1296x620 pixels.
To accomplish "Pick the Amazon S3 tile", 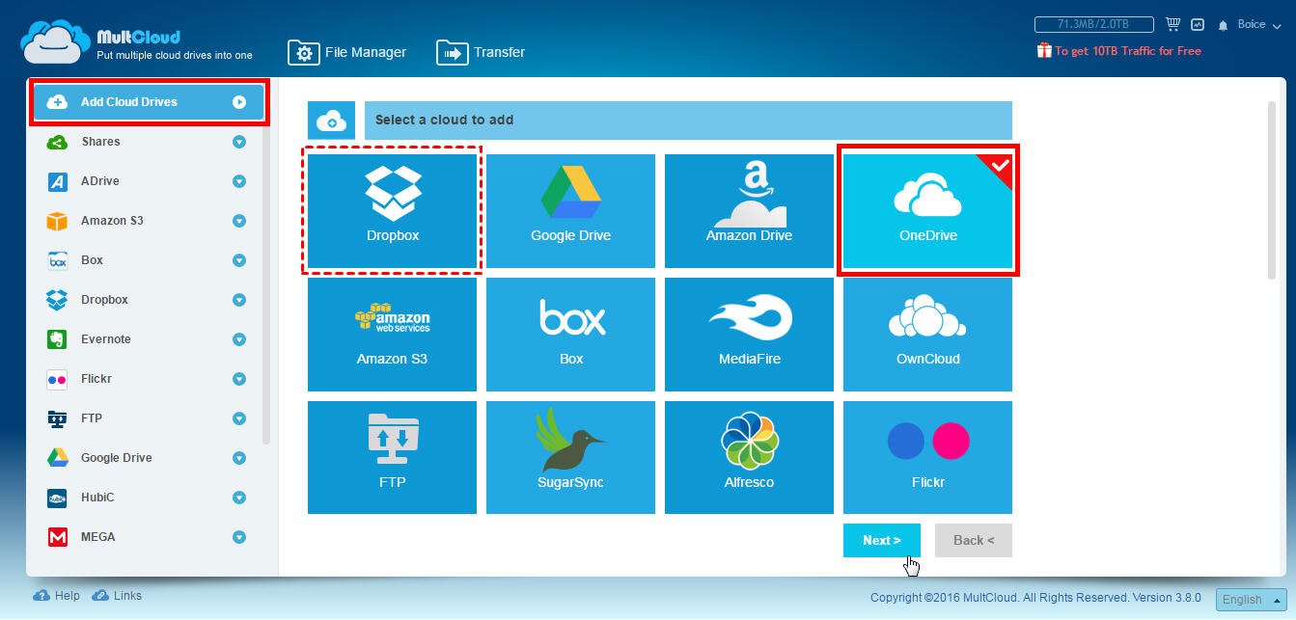I will click(x=392, y=335).
